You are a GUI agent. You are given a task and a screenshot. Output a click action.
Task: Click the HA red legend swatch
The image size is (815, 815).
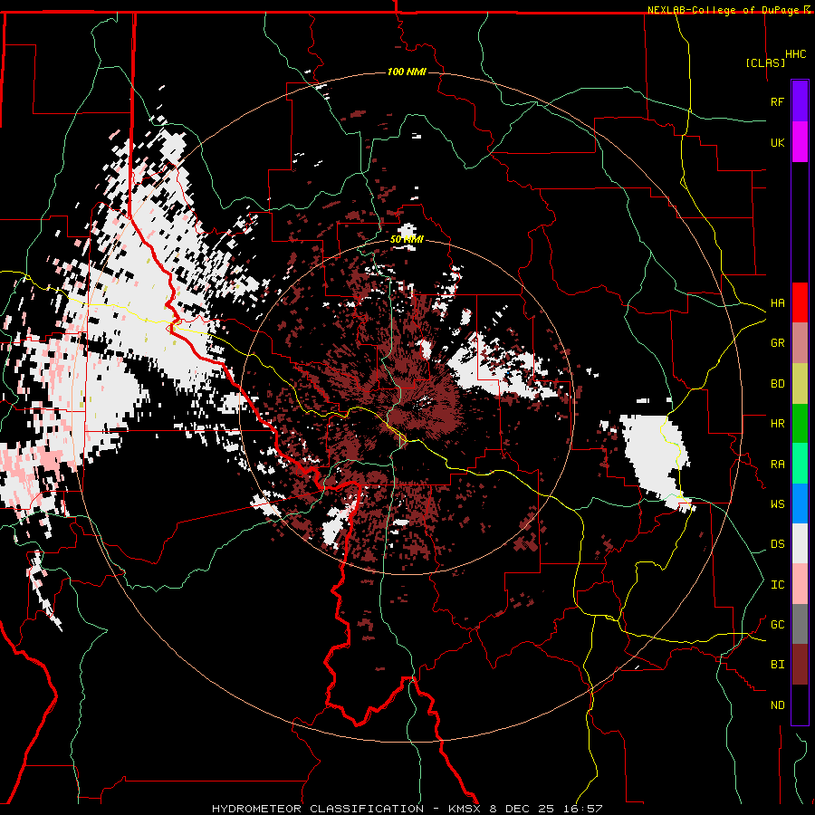800,302
